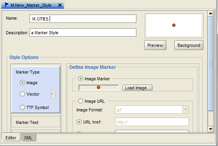Switch to the Editor tab
218x146 pixels.
pyautogui.click(x=11, y=138)
